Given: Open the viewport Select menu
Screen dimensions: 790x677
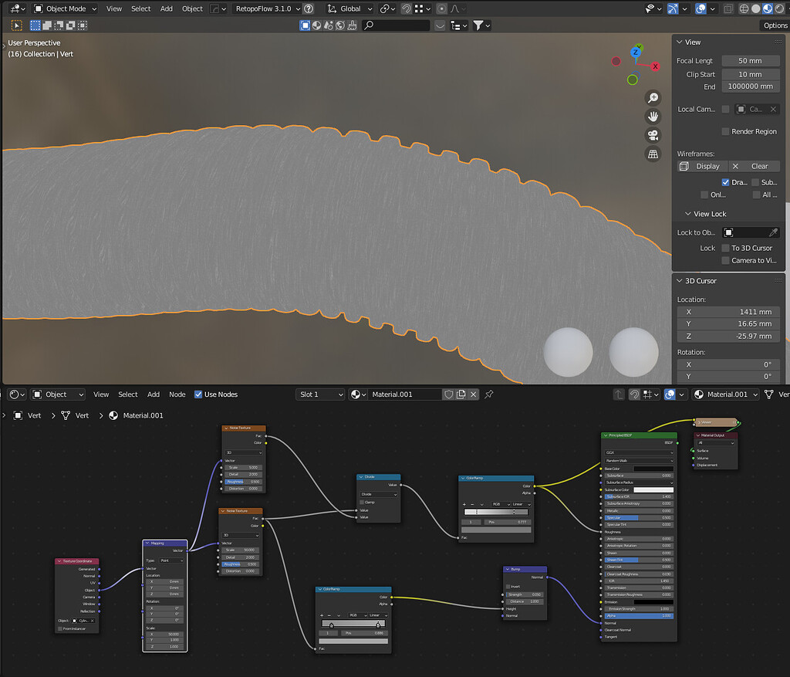Looking at the screenshot, I should click(x=140, y=8).
